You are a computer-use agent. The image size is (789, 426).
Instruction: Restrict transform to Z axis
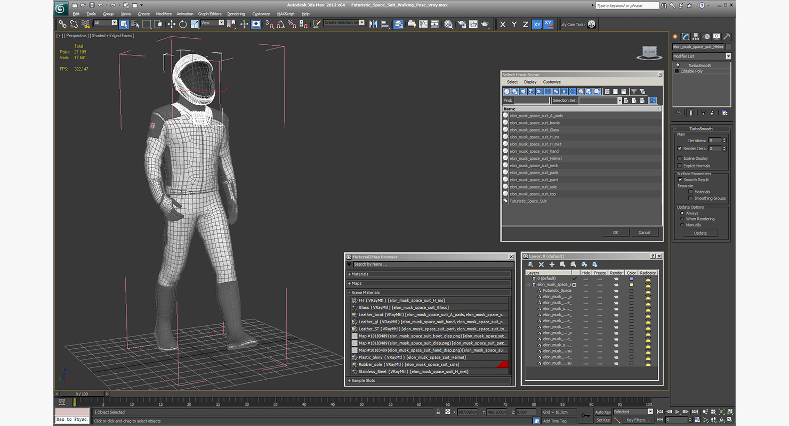(x=525, y=24)
